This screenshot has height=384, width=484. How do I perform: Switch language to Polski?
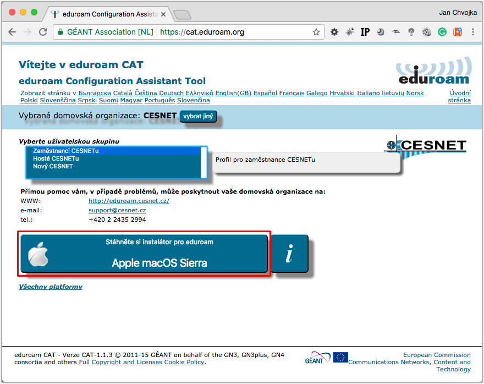coord(29,100)
